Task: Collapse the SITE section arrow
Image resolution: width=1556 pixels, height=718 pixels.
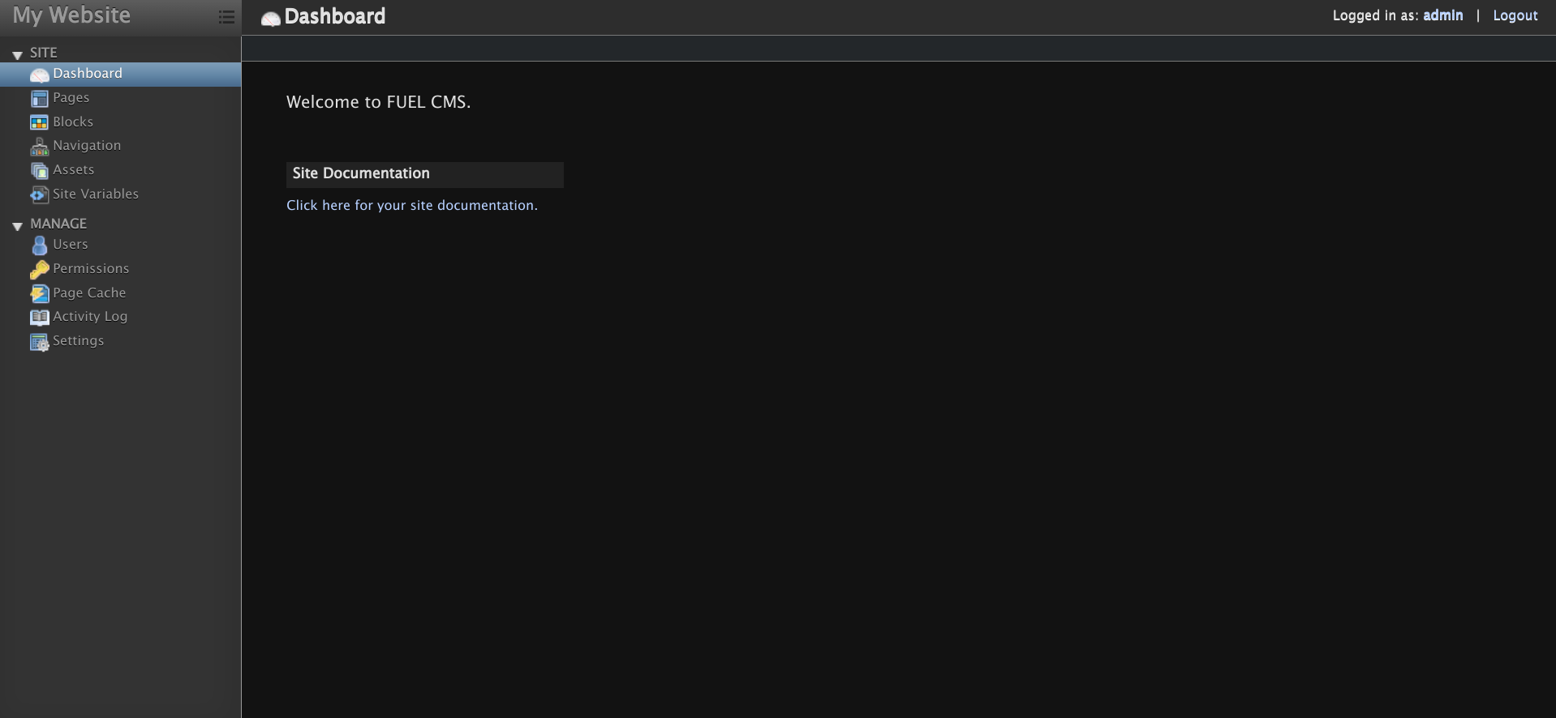Action: coord(17,55)
